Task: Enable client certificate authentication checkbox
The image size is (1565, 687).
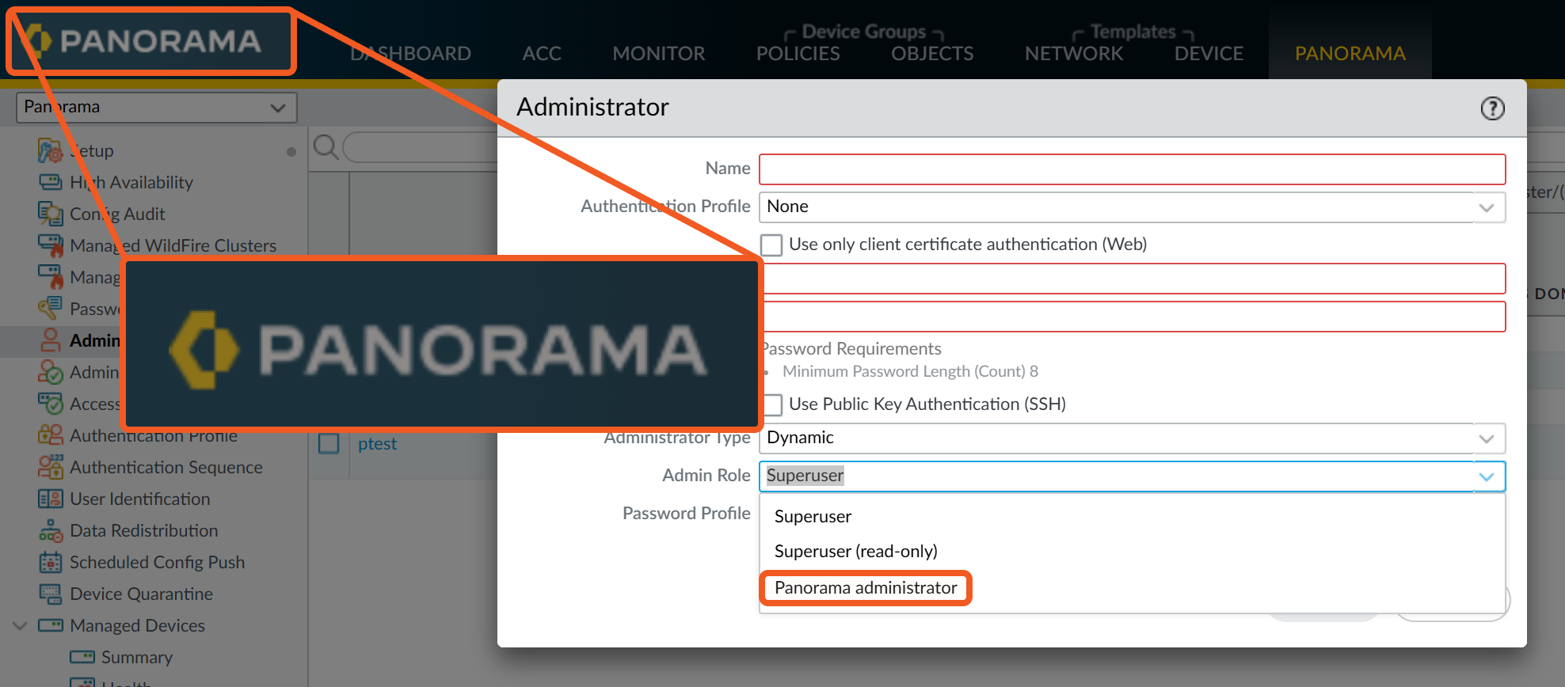Action: (x=771, y=245)
